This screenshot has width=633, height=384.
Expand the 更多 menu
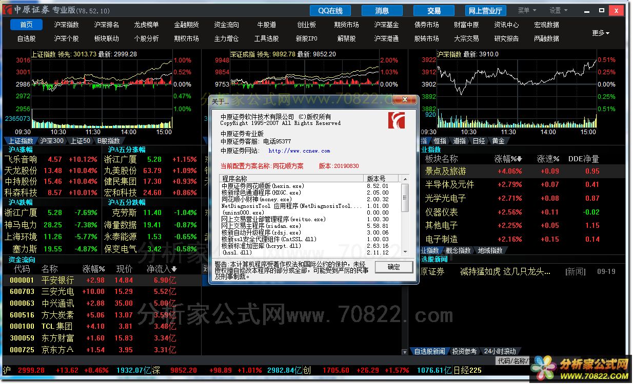coord(601,33)
